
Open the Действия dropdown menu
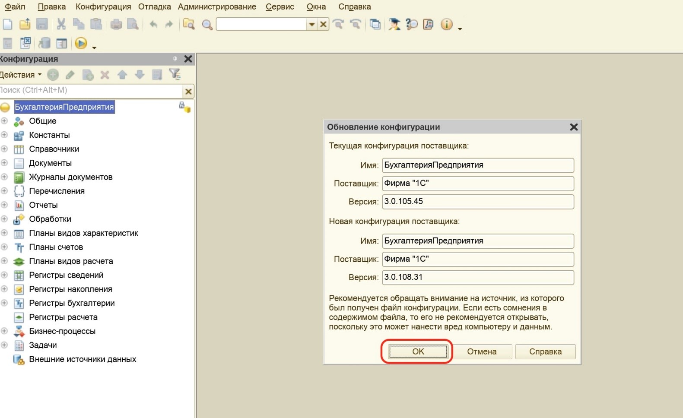coord(20,75)
